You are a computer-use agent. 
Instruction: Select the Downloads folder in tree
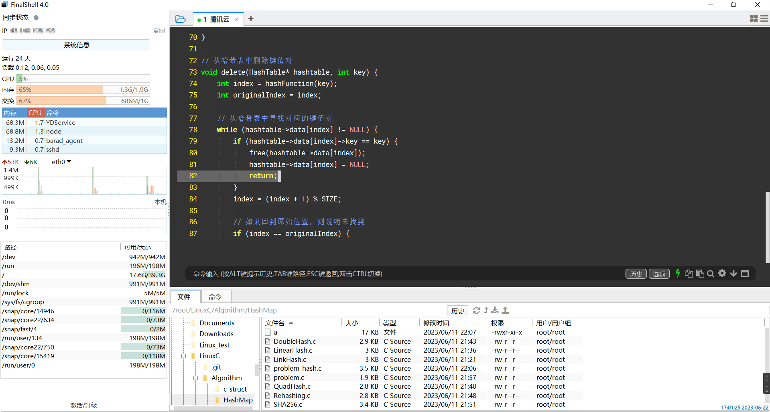(216, 334)
